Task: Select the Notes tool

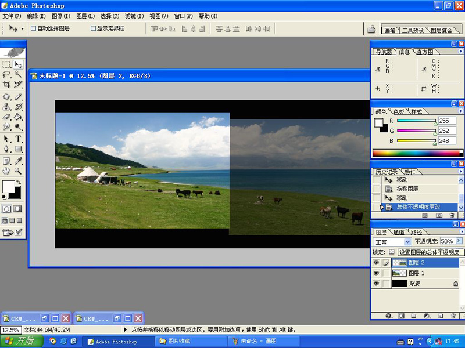Action: click(6, 161)
